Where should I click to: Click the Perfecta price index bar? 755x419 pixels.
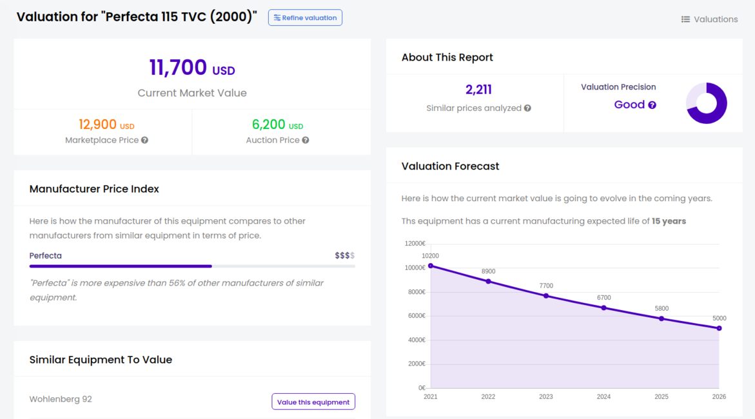click(192, 266)
